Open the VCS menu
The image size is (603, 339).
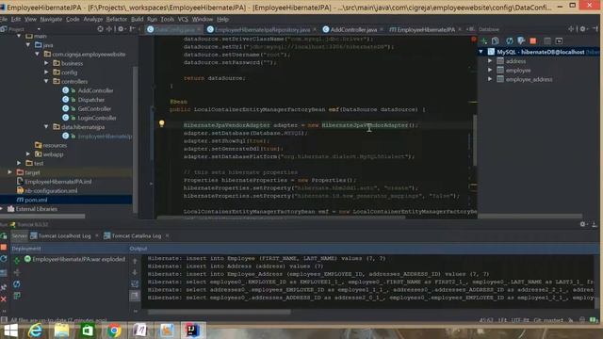183,19
